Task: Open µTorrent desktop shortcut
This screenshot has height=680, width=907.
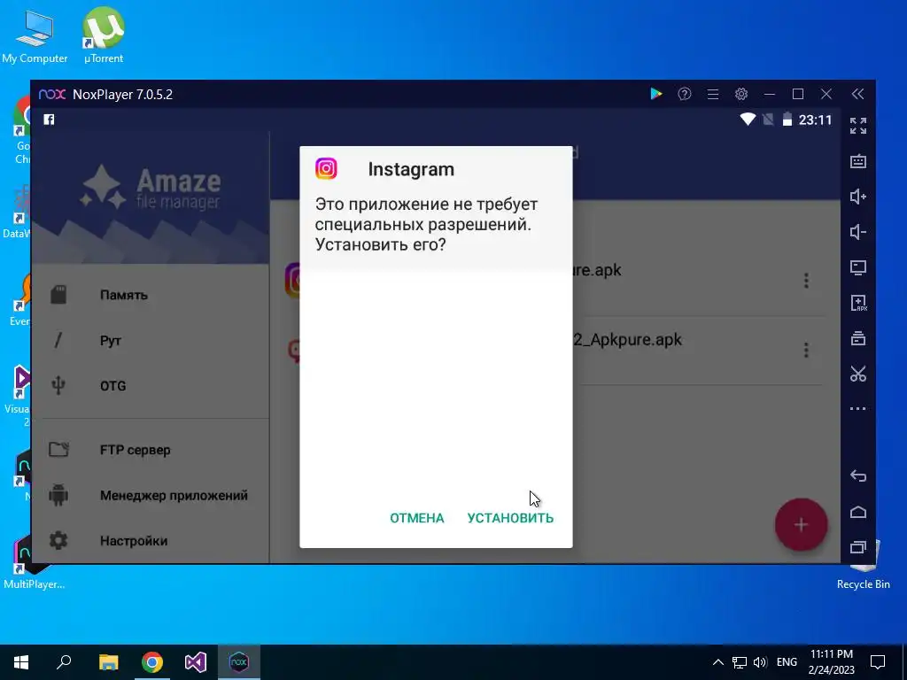Action: coord(104,35)
